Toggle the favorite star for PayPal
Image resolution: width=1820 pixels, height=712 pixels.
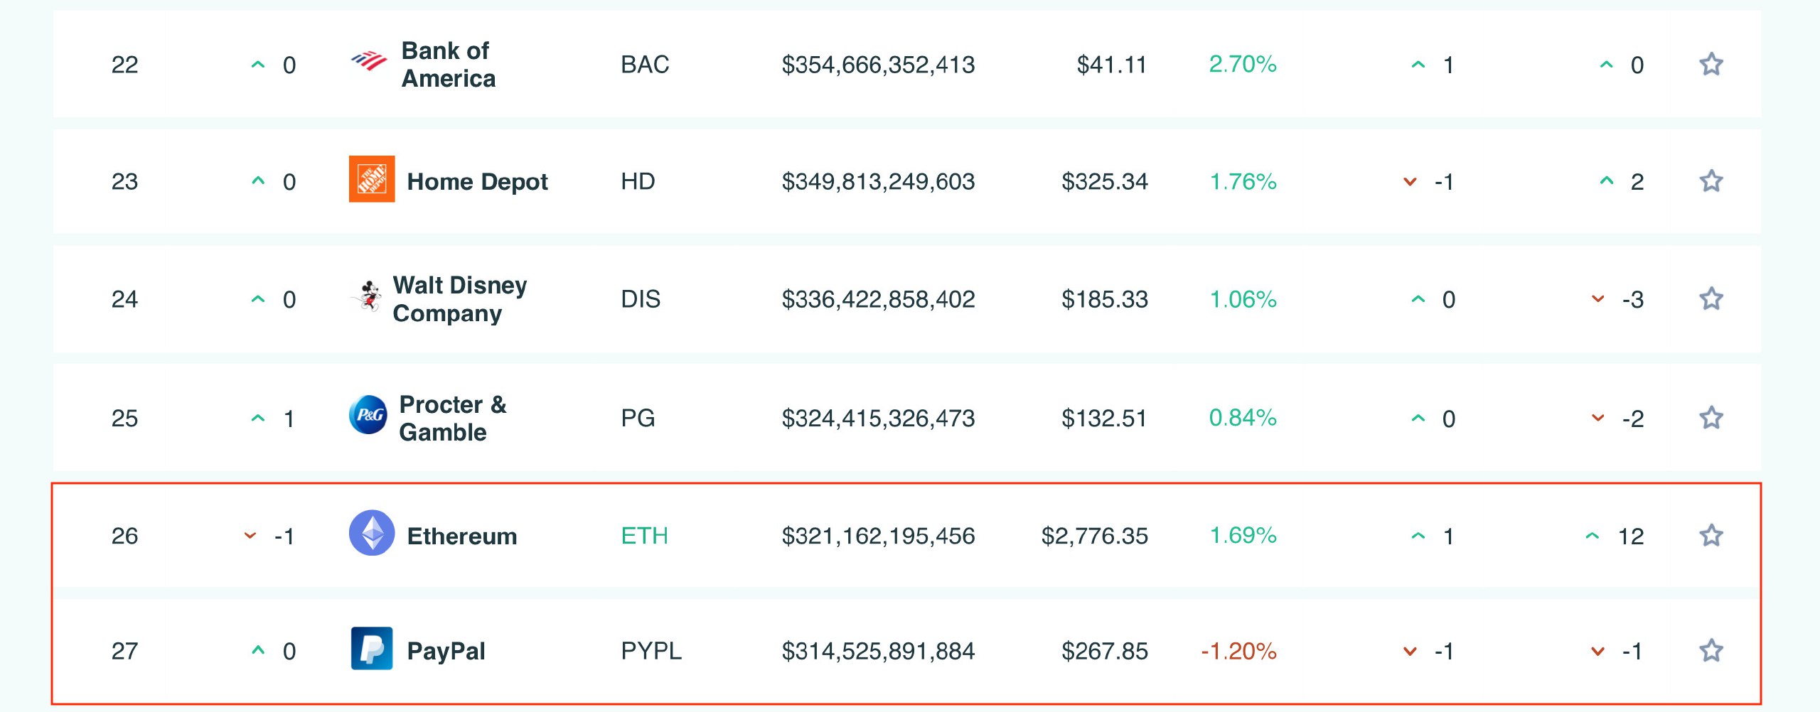[1711, 650]
